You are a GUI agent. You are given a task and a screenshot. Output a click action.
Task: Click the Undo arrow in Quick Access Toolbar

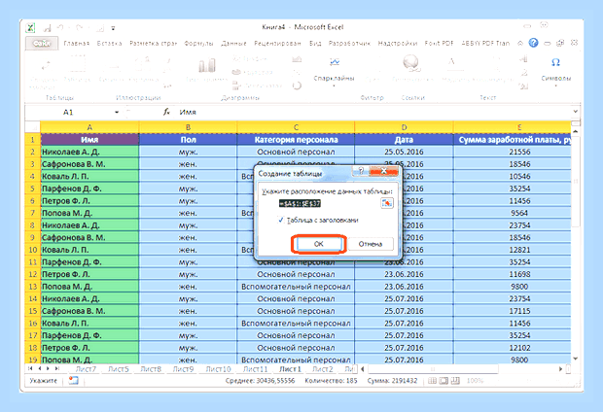coord(60,27)
